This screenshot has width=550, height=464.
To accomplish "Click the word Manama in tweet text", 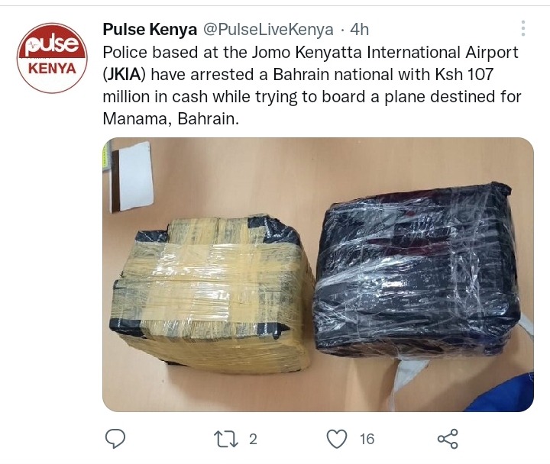I will (137, 119).
